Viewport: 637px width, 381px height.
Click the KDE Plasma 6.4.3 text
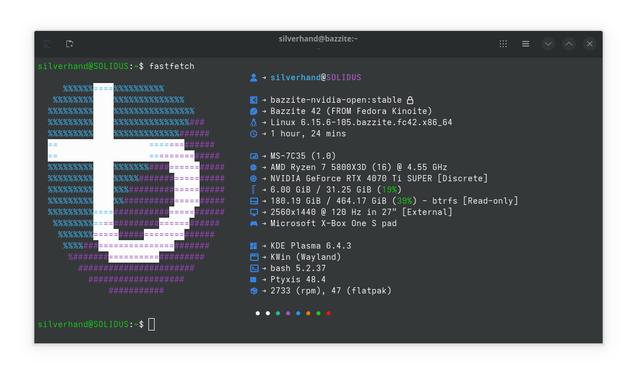(x=311, y=246)
